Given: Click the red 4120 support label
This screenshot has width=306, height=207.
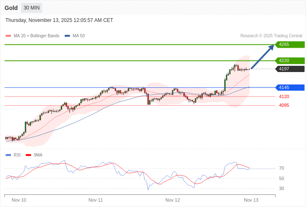Looking at the screenshot, I should coord(284,96).
